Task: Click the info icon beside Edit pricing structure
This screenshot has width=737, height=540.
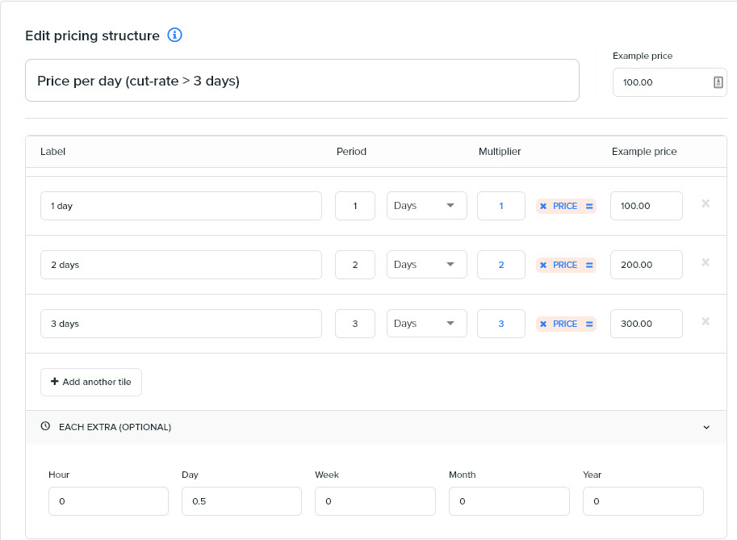Action: click(175, 36)
